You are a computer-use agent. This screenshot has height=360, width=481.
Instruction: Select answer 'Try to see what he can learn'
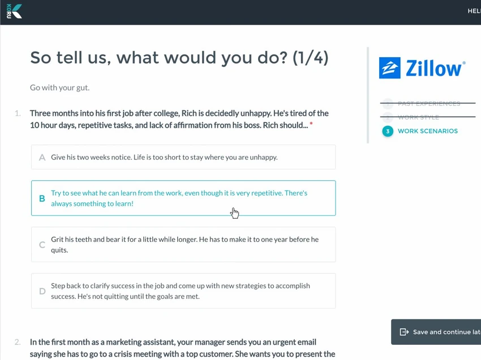point(183,198)
